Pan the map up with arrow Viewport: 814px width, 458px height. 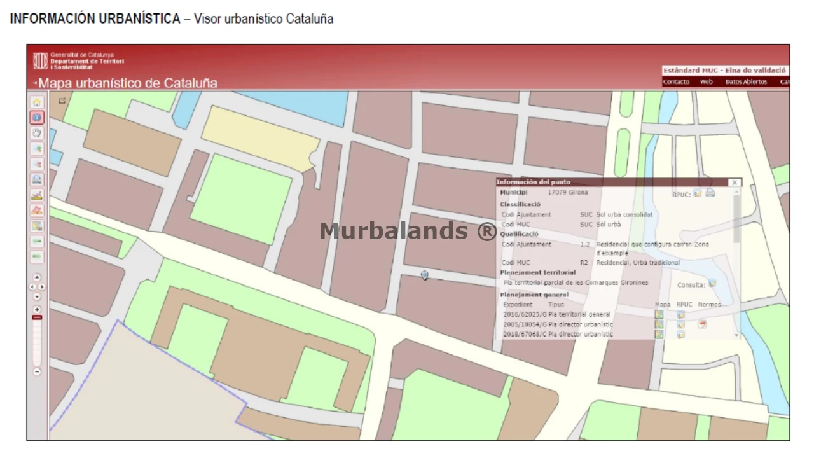(x=37, y=277)
